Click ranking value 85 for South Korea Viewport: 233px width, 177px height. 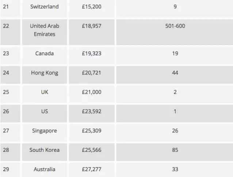pos(175,150)
